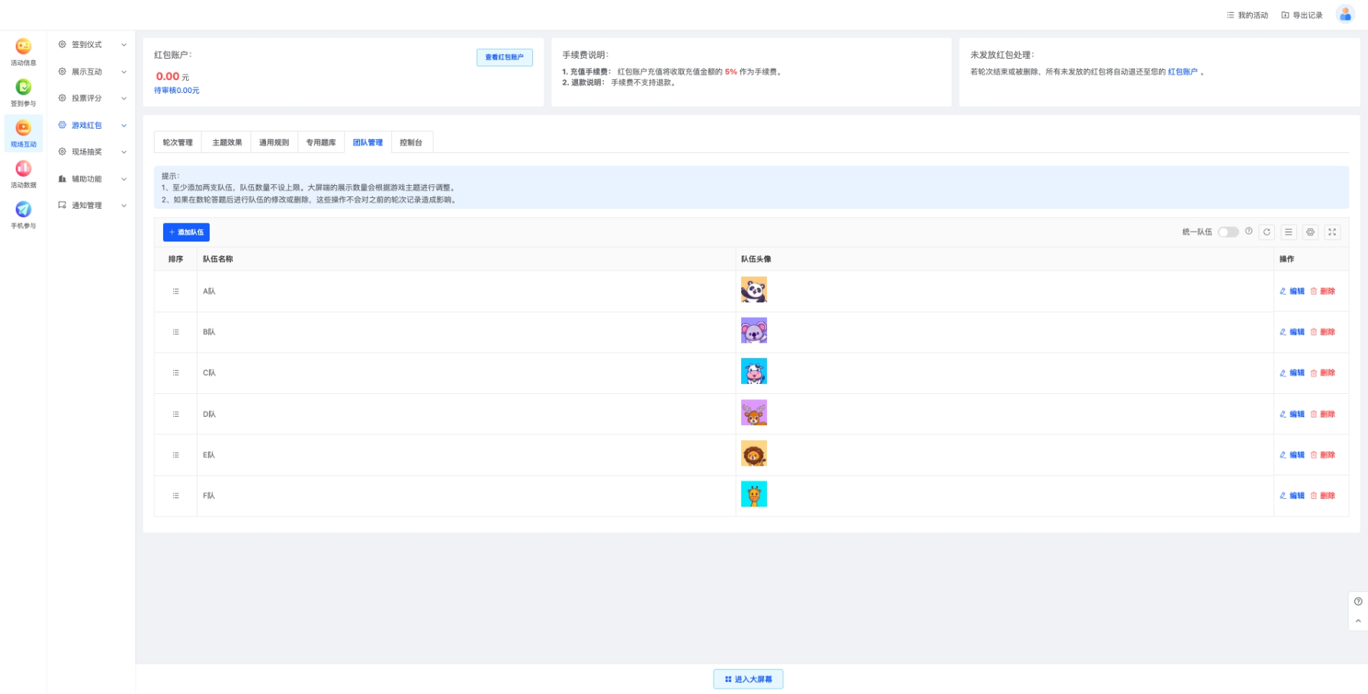
Task: Switch to the 控制台 tab
Action: click(x=411, y=142)
